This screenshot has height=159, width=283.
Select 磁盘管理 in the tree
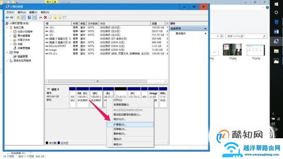coord(22,56)
